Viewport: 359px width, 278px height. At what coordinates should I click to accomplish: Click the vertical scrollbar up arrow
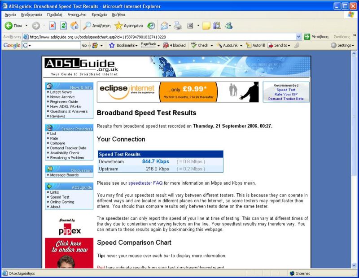[x=354, y=53]
